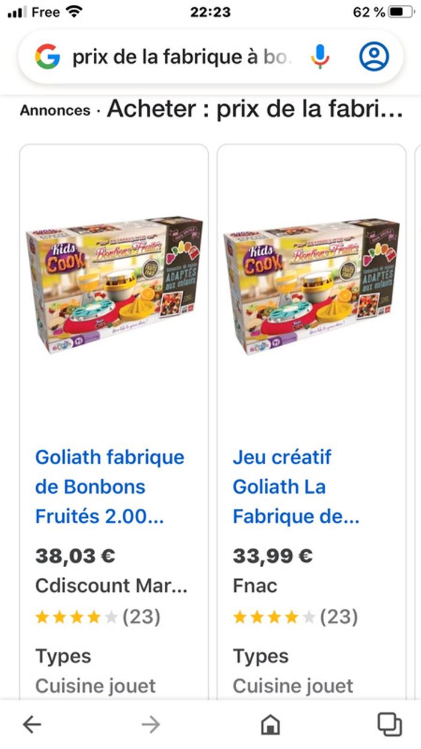View the Cdiscount product box image

114,287
